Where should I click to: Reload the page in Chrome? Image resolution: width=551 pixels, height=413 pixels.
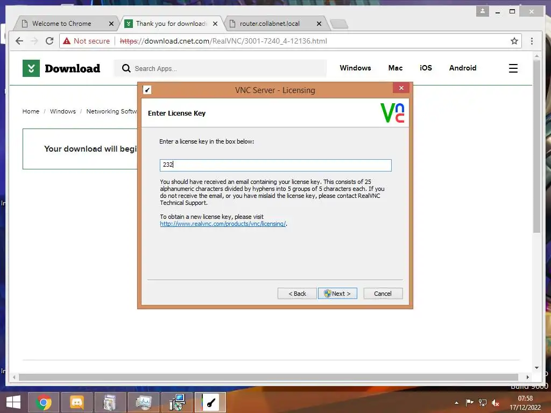50,41
